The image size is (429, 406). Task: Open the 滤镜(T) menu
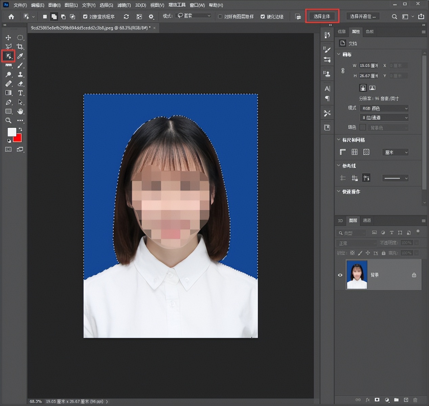124,5
